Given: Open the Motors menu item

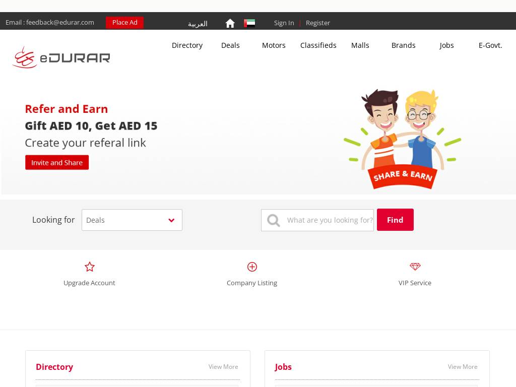Looking at the screenshot, I should click(x=274, y=45).
